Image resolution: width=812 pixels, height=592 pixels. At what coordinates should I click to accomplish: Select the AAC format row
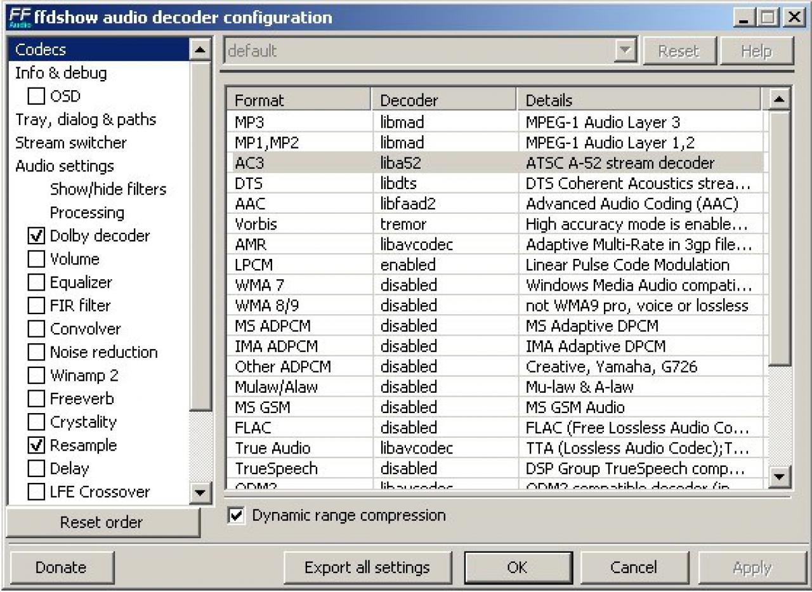coord(495,204)
